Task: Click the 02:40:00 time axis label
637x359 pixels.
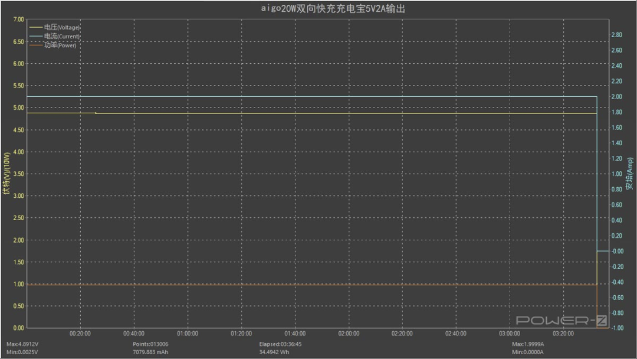Action: (x=456, y=334)
